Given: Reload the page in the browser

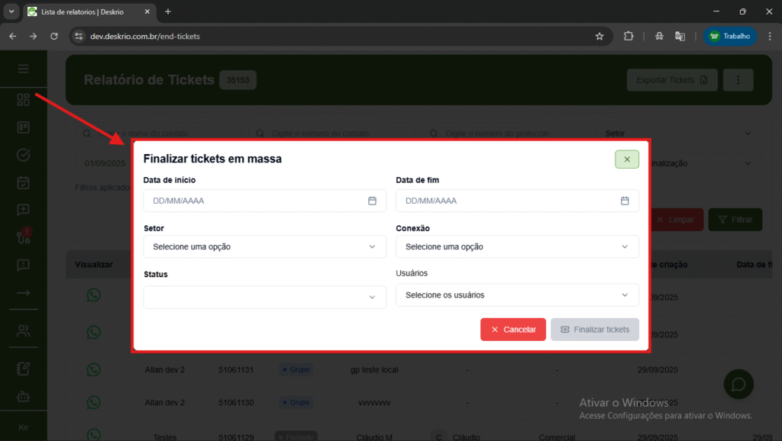Looking at the screenshot, I should [x=54, y=36].
